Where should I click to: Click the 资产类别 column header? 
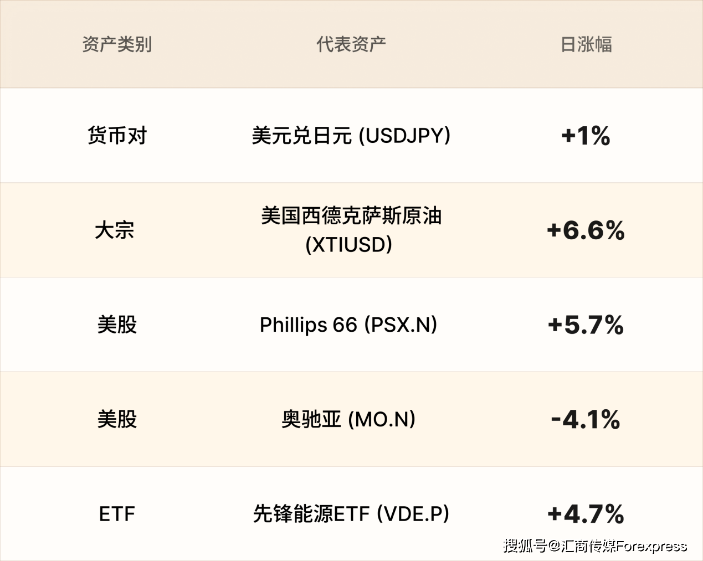[x=117, y=44]
